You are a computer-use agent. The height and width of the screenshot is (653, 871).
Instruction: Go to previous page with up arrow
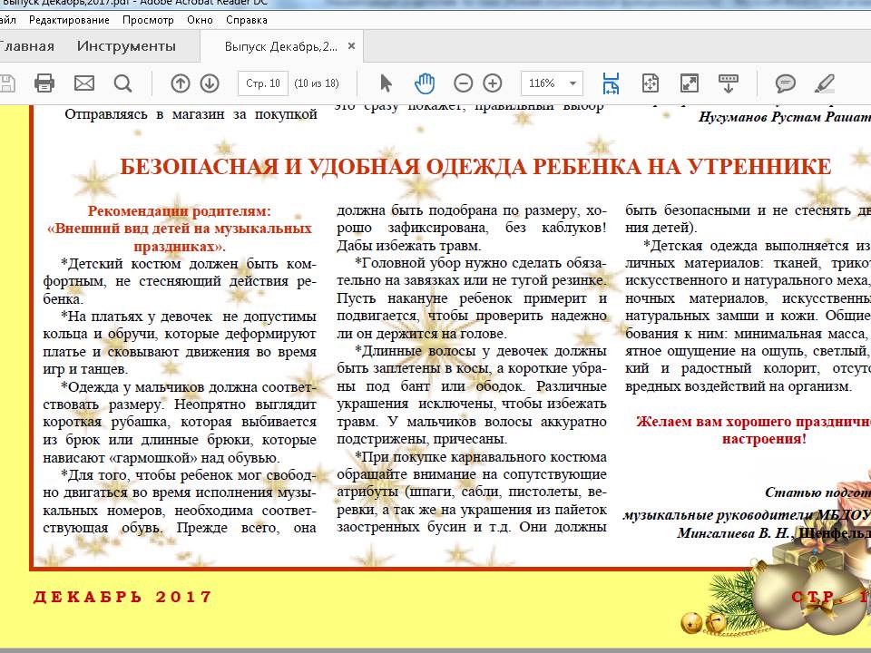[181, 83]
